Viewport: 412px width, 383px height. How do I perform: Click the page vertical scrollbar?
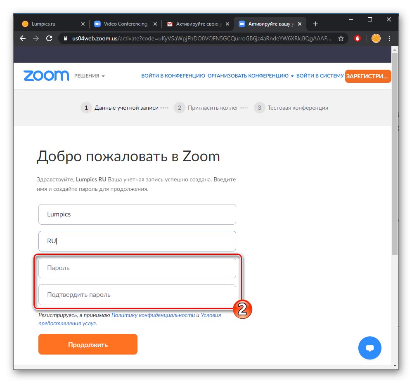(x=395, y=165)
